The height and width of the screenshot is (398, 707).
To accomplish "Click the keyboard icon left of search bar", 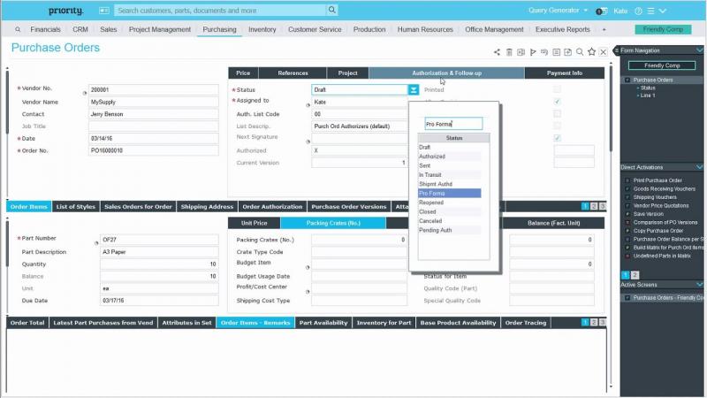I will pos(103,11).
